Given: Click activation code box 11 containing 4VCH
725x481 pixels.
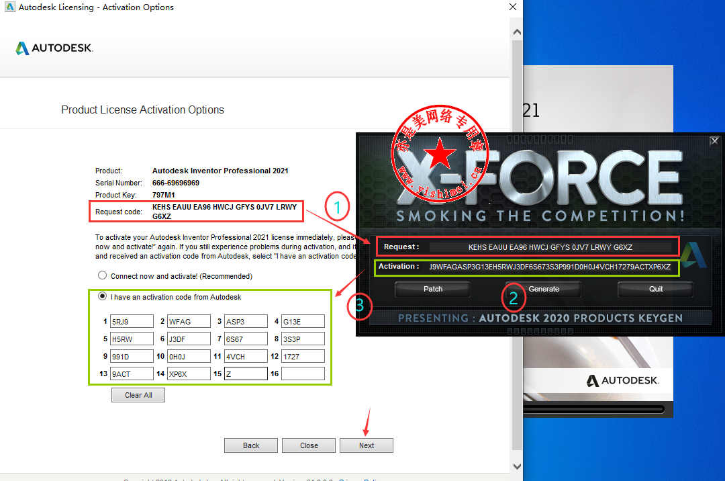Looking at the screenshot, I should click(x=246, y=357).
